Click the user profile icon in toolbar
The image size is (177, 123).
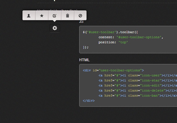(x=29, y=16)
